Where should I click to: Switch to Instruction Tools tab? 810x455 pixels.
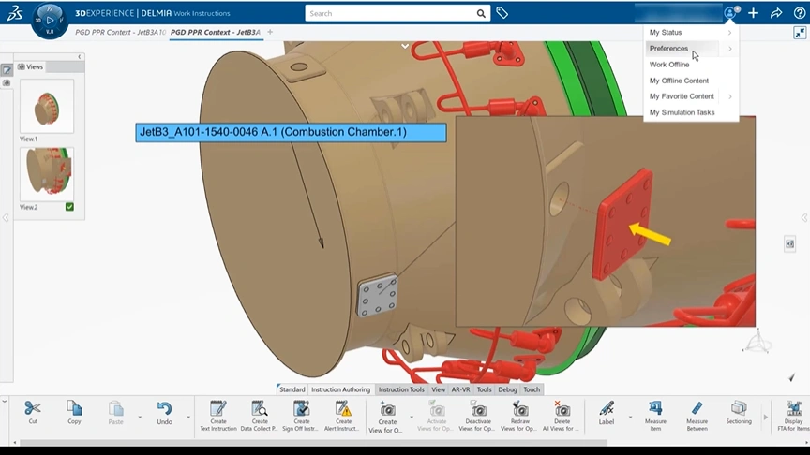click(401, 389)
